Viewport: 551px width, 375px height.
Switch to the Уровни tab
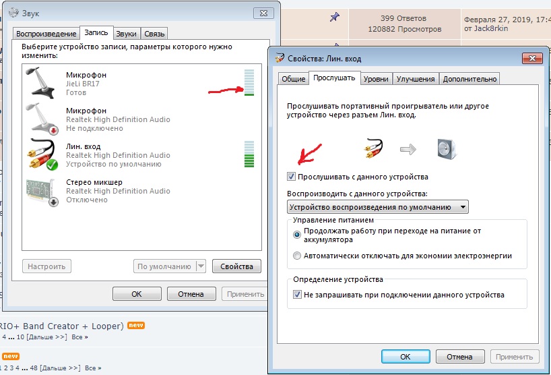point(376,79)
